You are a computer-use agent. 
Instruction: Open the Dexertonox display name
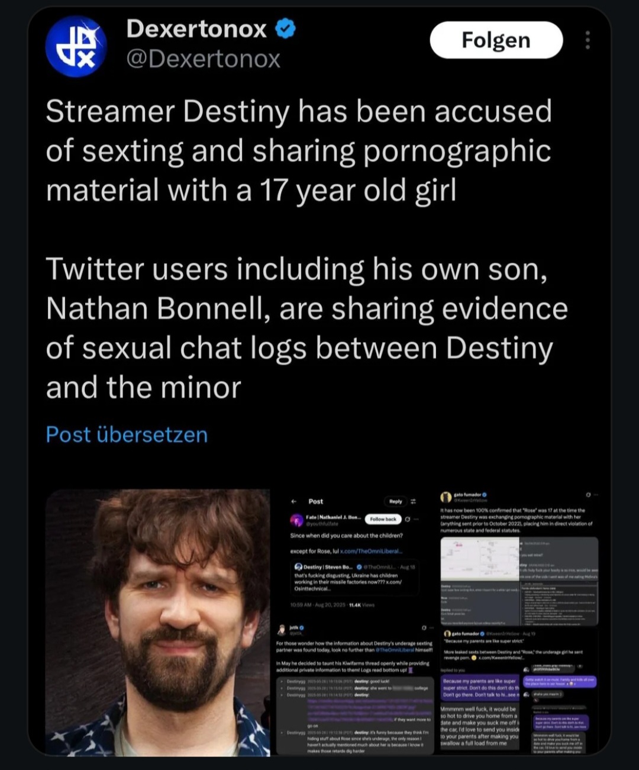coord(196,29)
